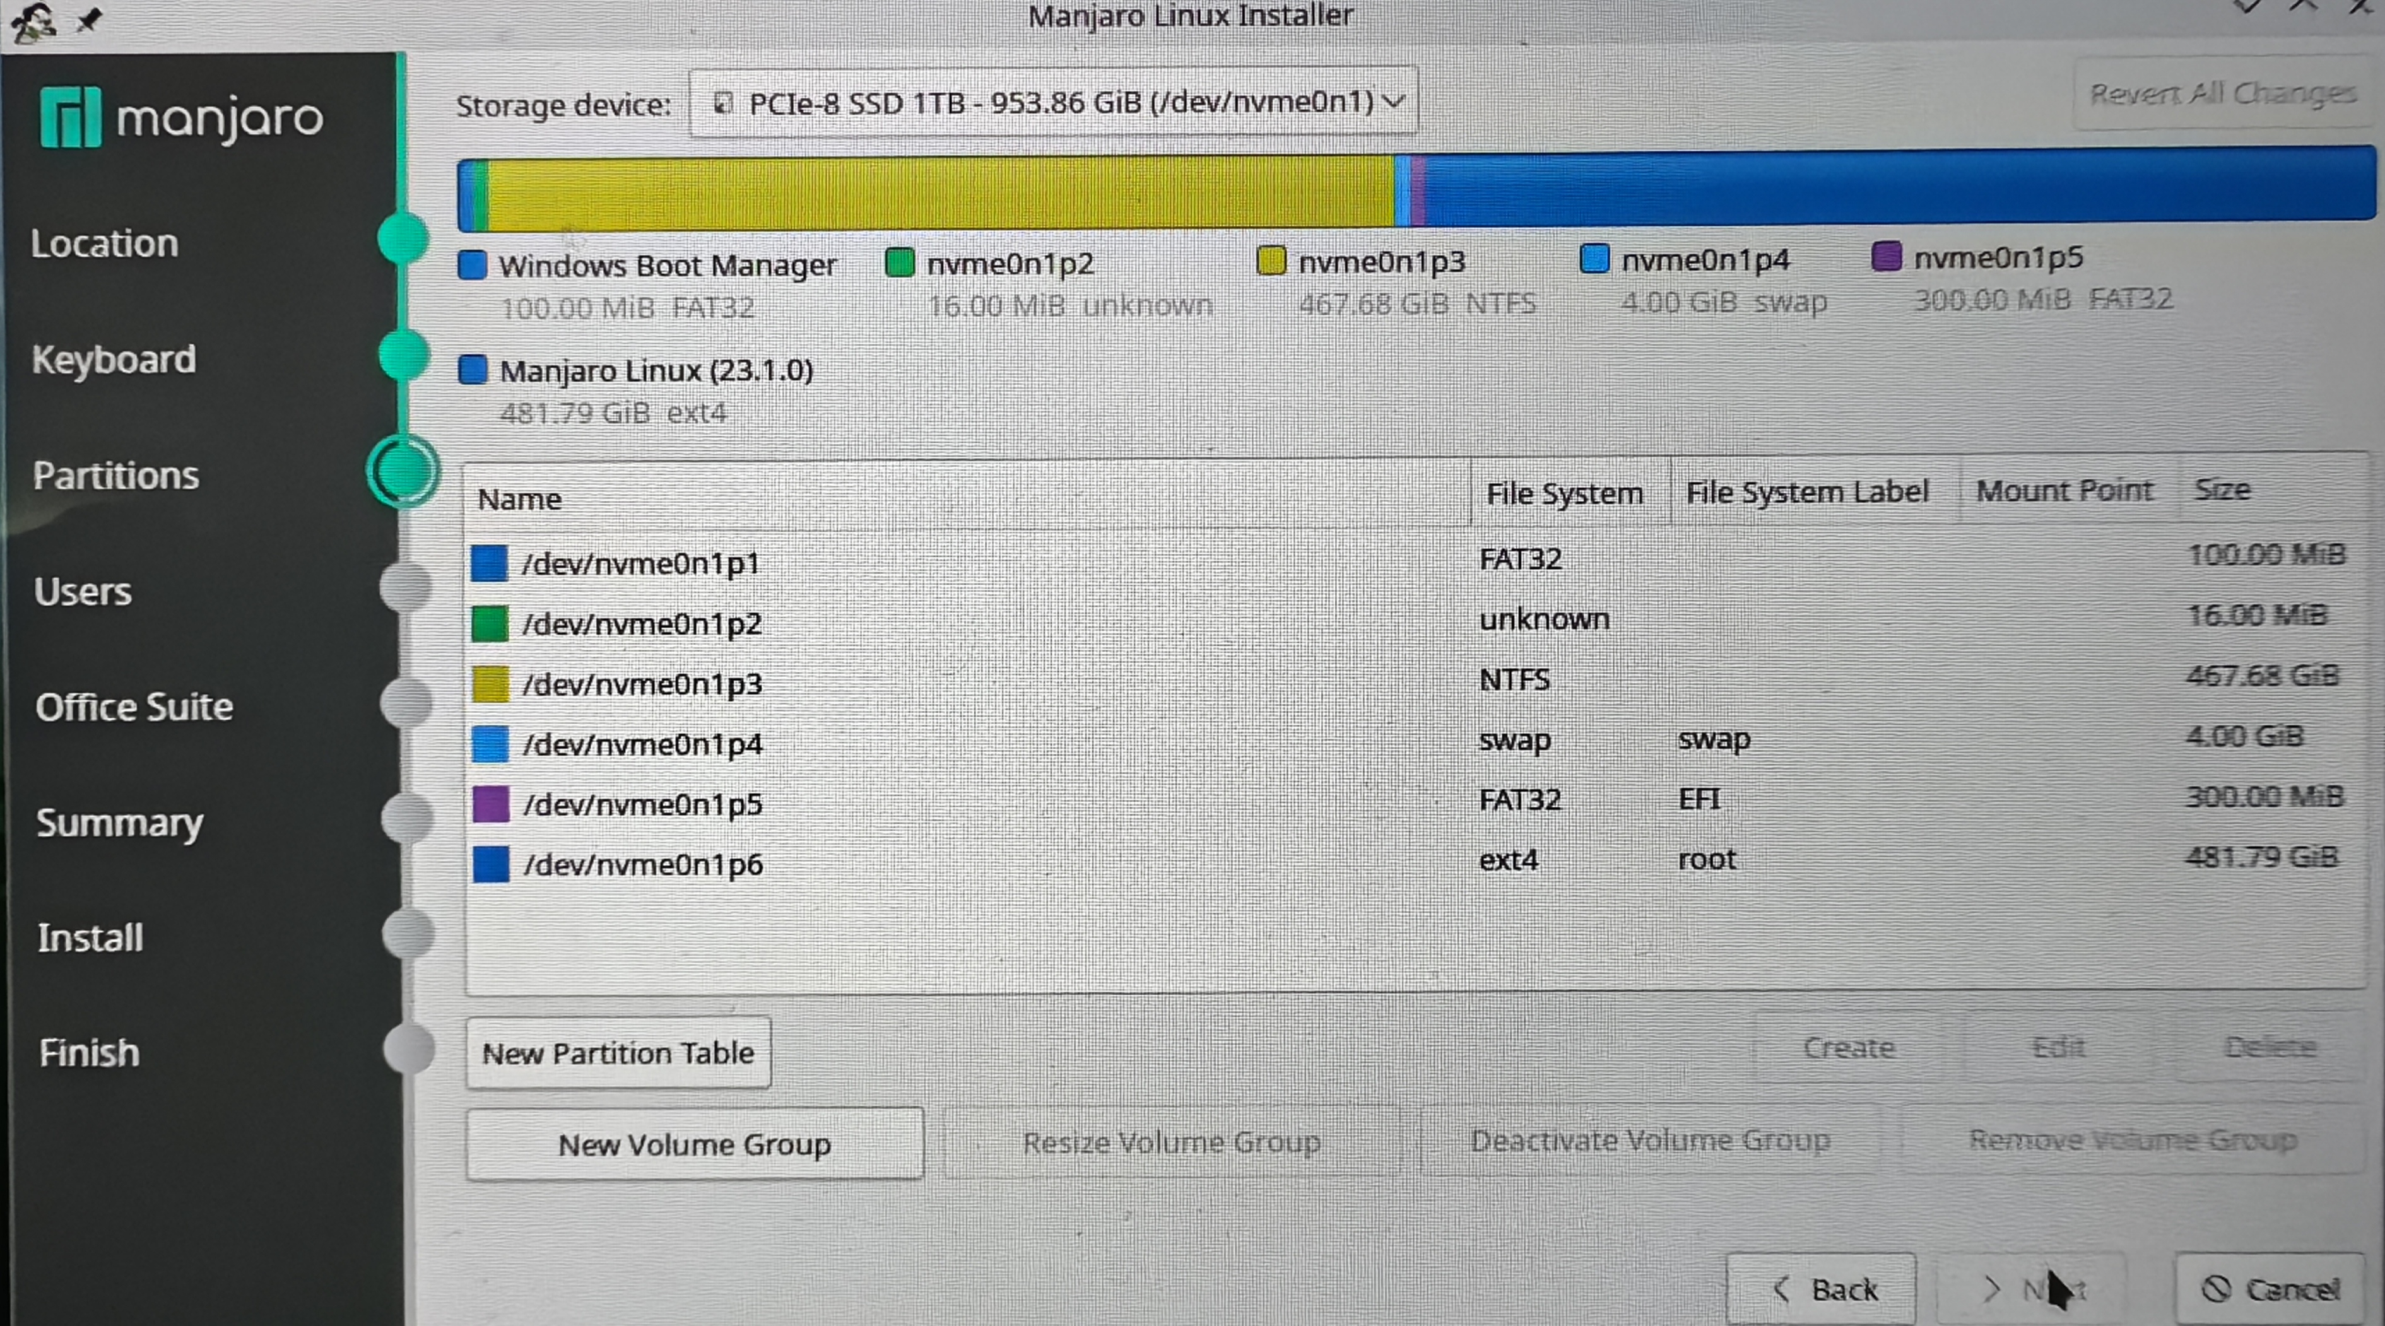Click the green nvme0n1p2 legend color square

899,263
